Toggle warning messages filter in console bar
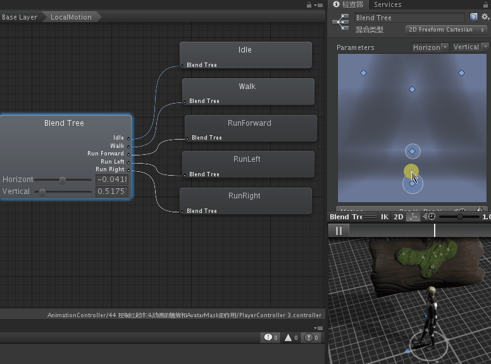 pos(291,337)
